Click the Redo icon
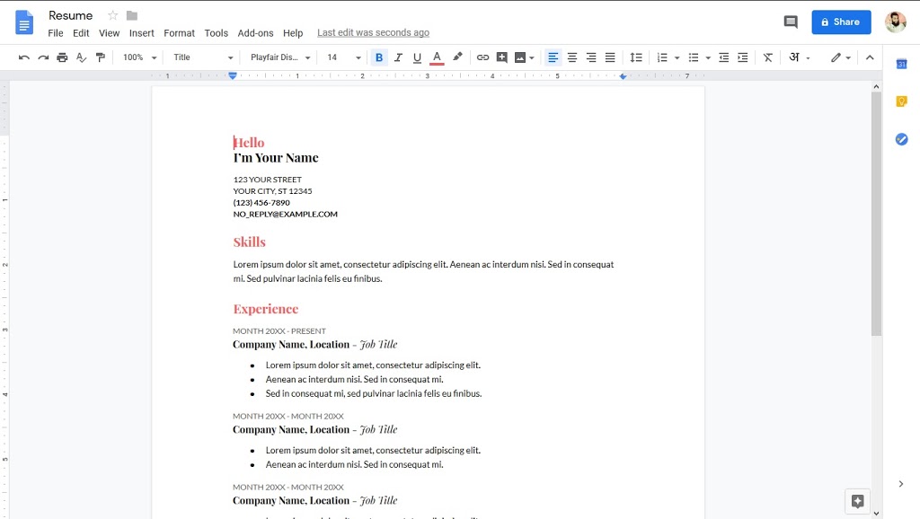 tap(43, 57)
